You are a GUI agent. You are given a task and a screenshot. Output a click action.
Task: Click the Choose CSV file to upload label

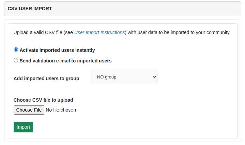pos(43,100)
